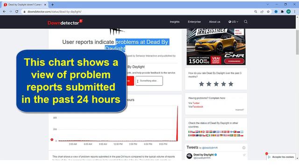Open the About us menu item
Screen dimensions: 299x168
[x=214, y=22]
